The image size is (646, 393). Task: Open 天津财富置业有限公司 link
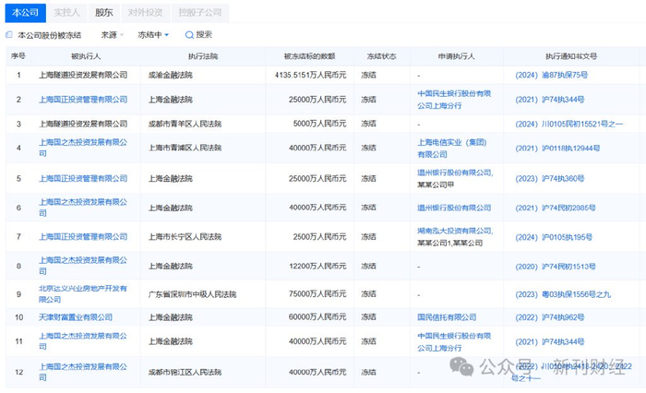[x=76, y=317]
